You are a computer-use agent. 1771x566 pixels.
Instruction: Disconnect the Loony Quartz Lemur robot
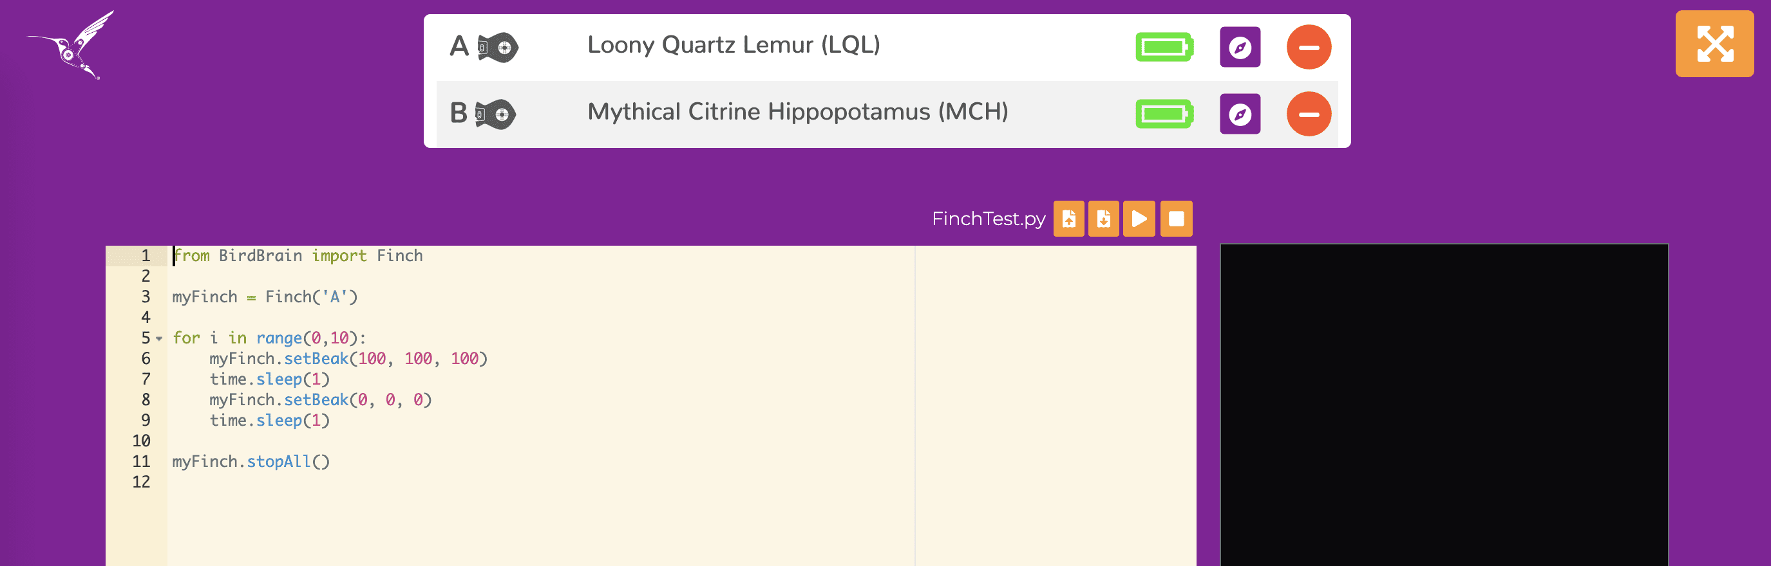pyautogui.click(x=1309, y=48)
